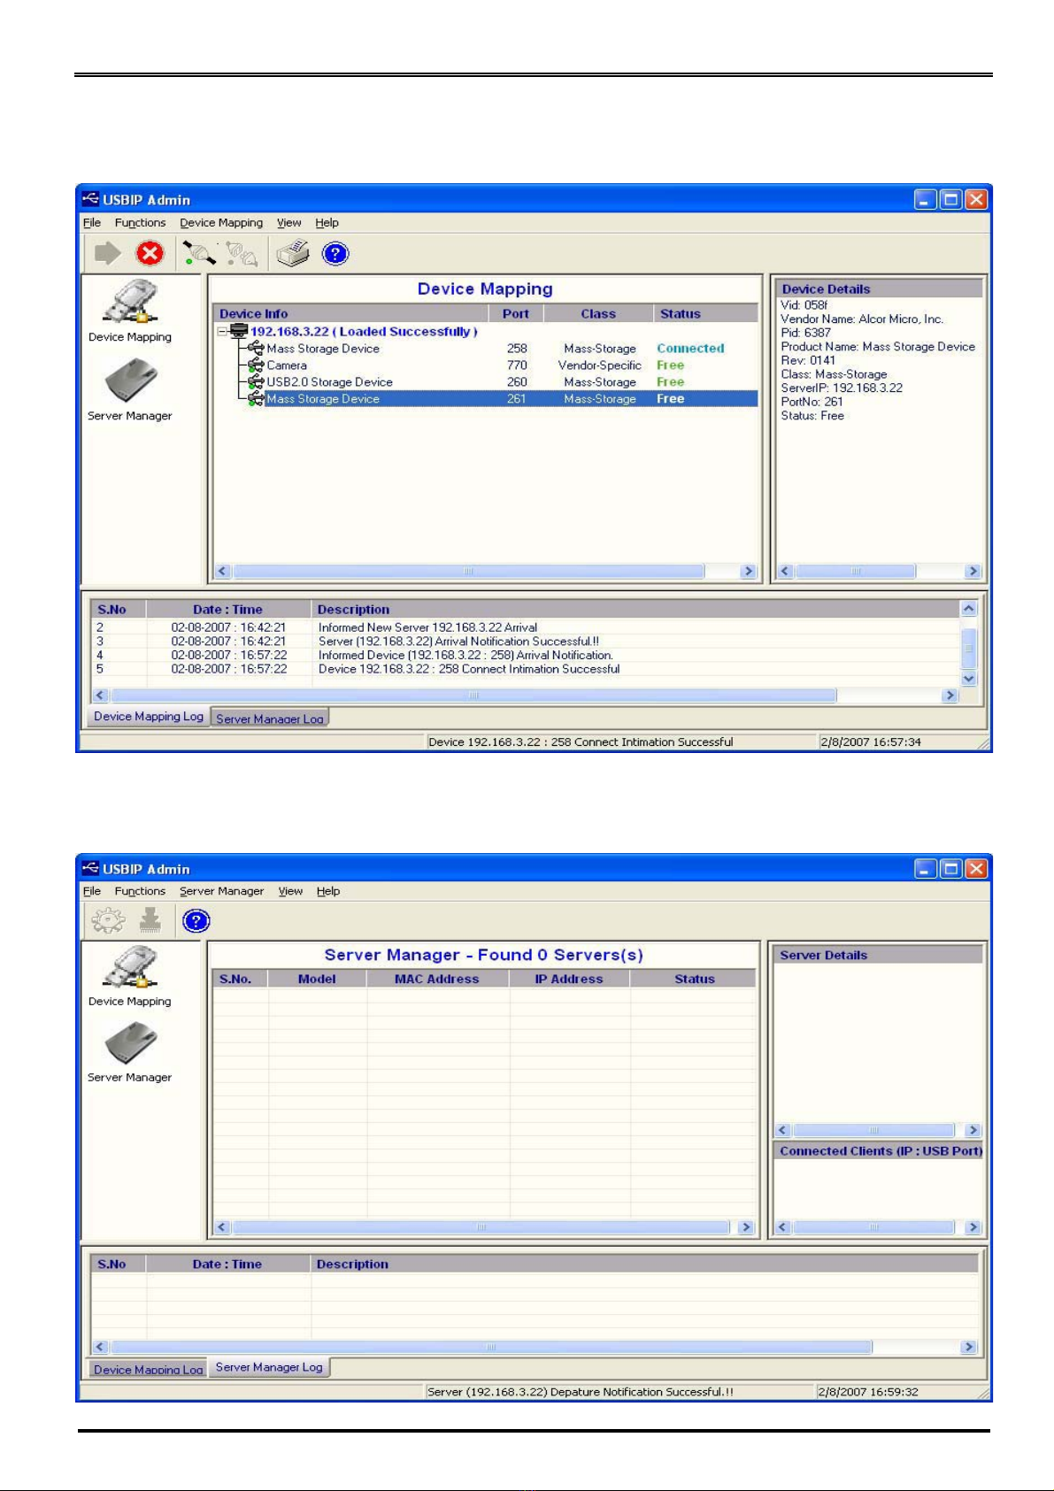Click the grayed download-arrow toolbar icon

pos(150,921)
